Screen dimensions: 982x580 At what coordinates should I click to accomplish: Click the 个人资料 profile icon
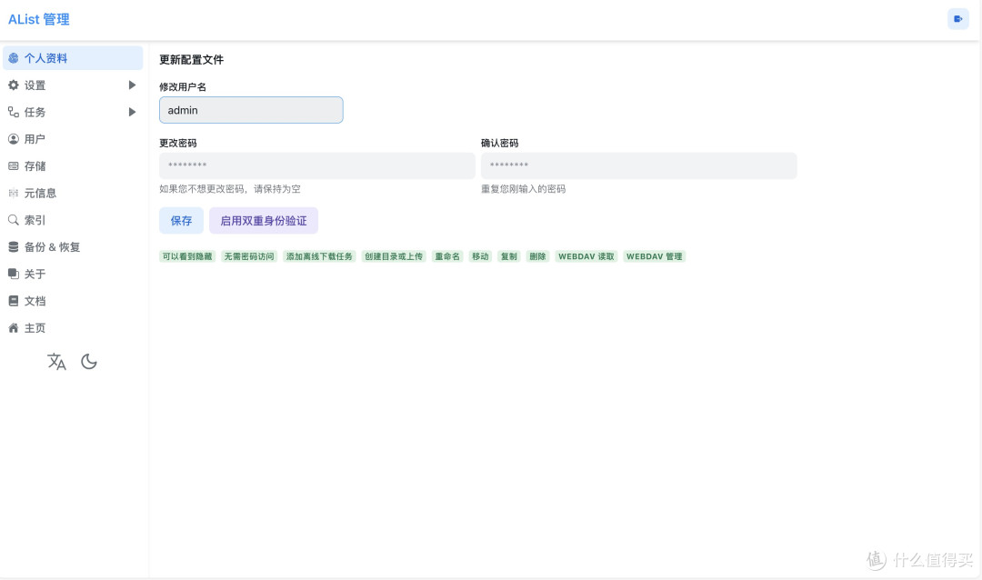tap(13, 58)
